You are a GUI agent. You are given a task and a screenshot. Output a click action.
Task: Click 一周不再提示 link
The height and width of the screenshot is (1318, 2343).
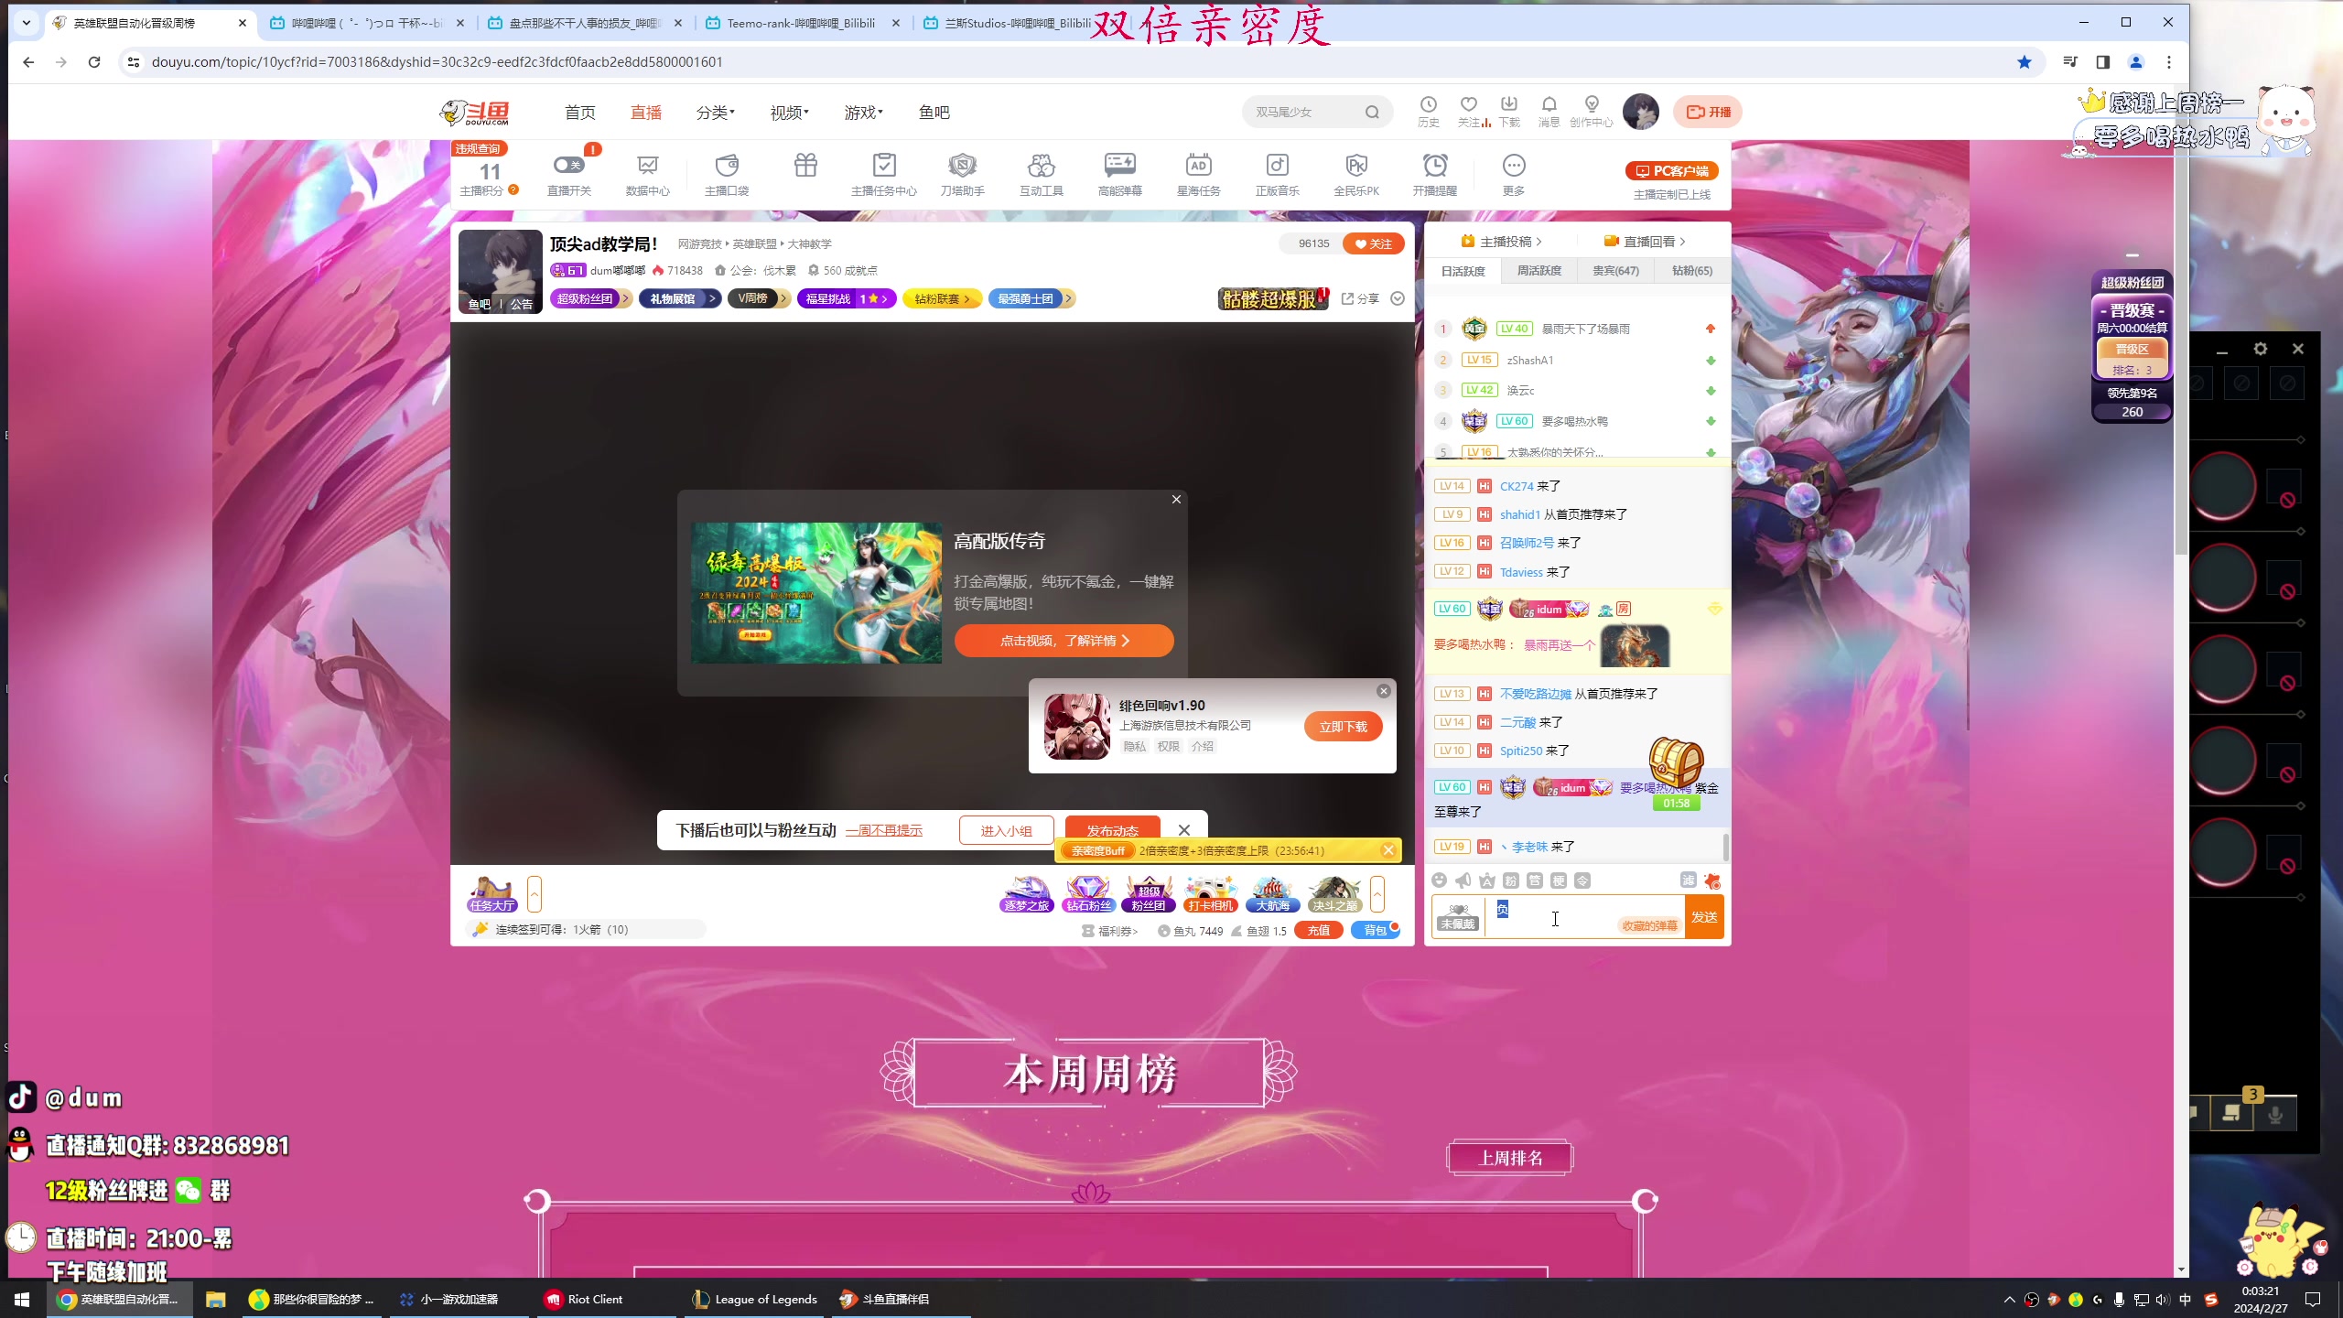click(x=883, y=830)
